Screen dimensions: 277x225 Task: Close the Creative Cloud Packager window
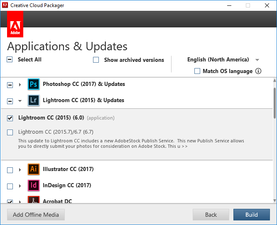pos(267,5)
